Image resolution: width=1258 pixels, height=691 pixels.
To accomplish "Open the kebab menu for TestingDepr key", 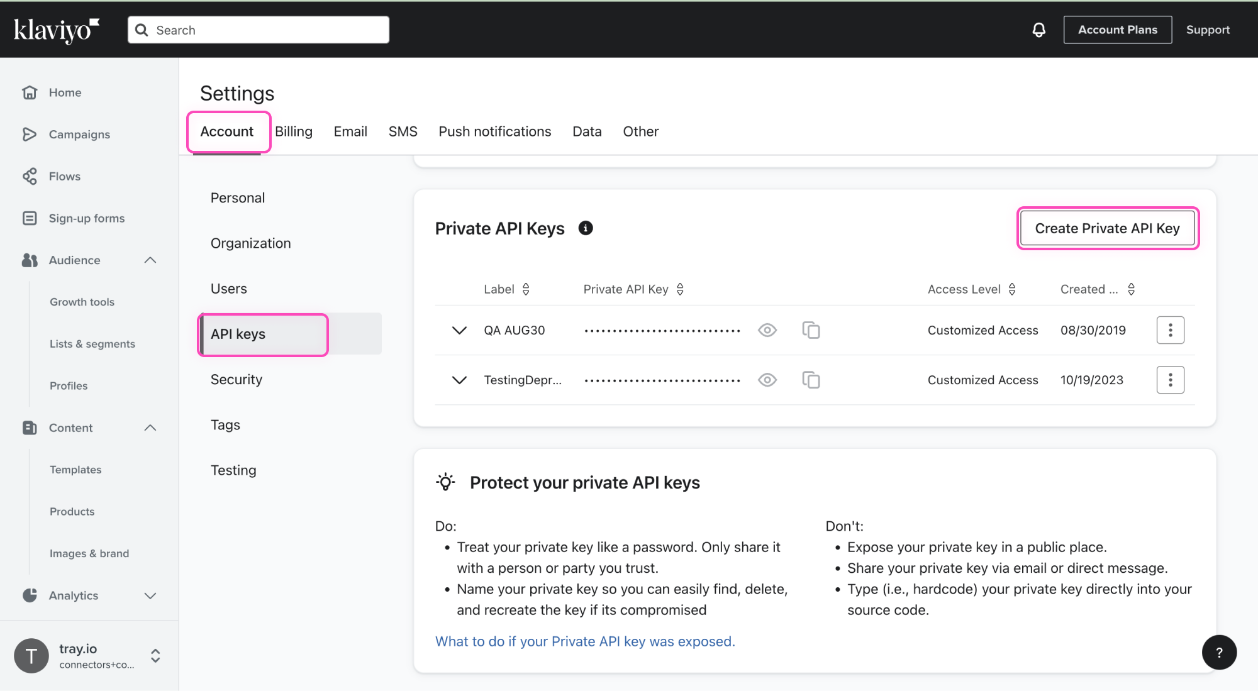I will click(1170, 379).
